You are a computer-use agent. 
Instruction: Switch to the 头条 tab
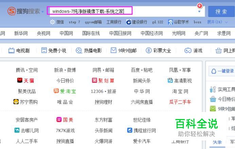pyautogui.click(x=217, y=142)
